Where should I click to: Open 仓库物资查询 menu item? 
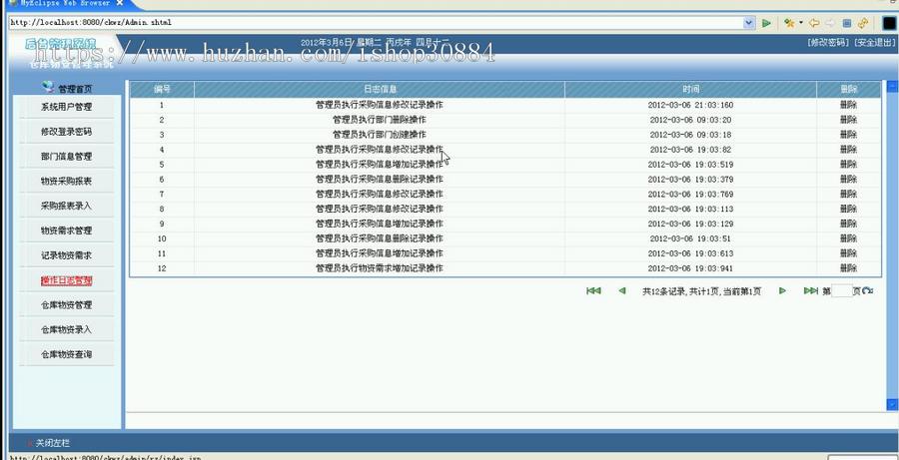(x=67, y=354)
